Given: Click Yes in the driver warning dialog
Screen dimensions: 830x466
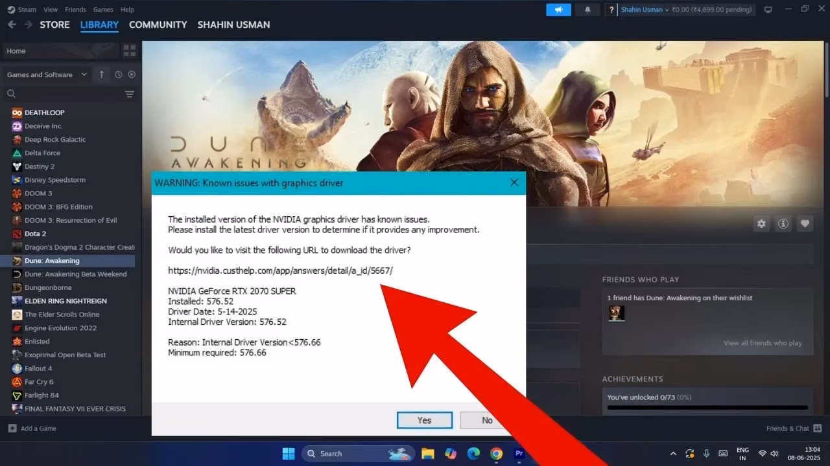Looking at the screenshot, I should (424, 420).
